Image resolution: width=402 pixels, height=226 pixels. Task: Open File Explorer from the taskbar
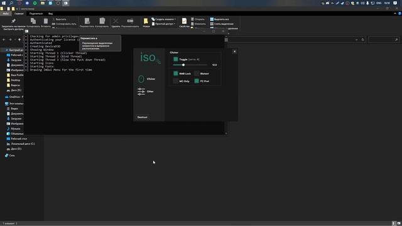click(x=43, y=3)
